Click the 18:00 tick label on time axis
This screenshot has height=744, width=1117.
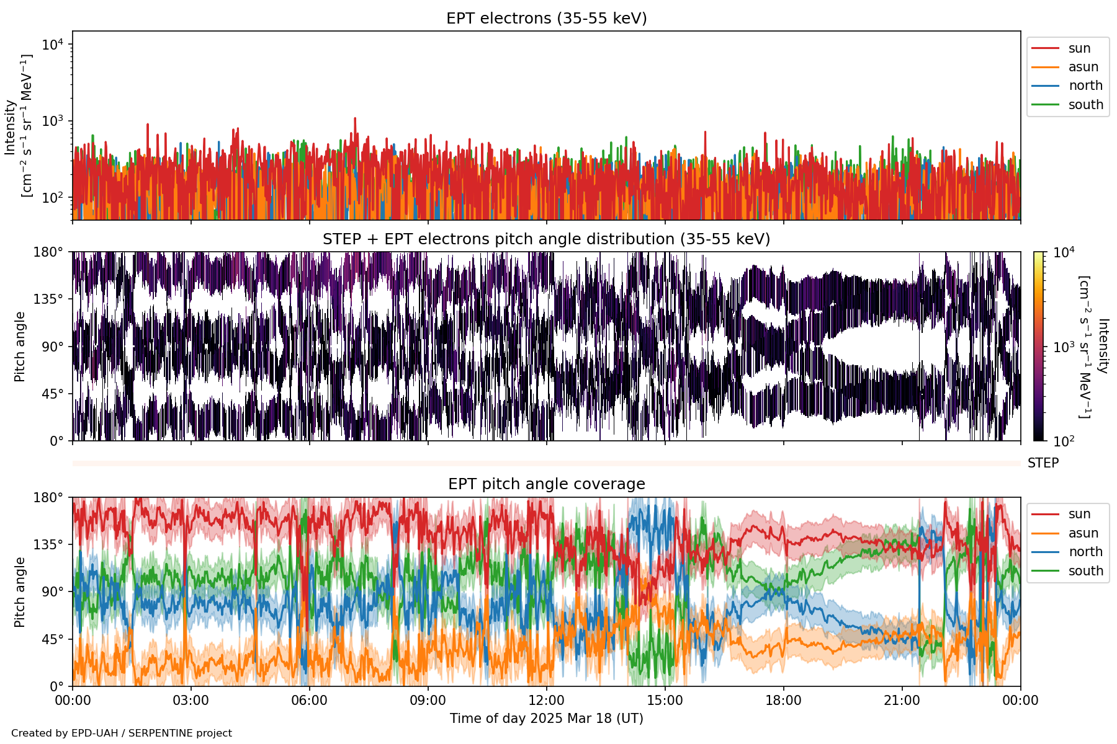coord(783,701)
